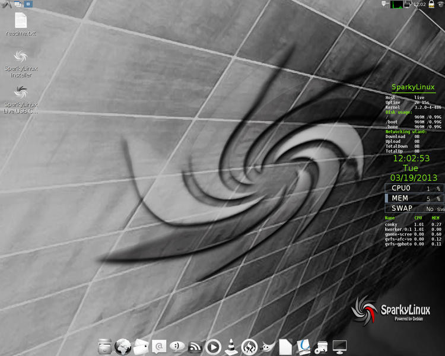Launch the disc burning flame icon
Viewport: 445px width, 356px height.
(249, 347)
